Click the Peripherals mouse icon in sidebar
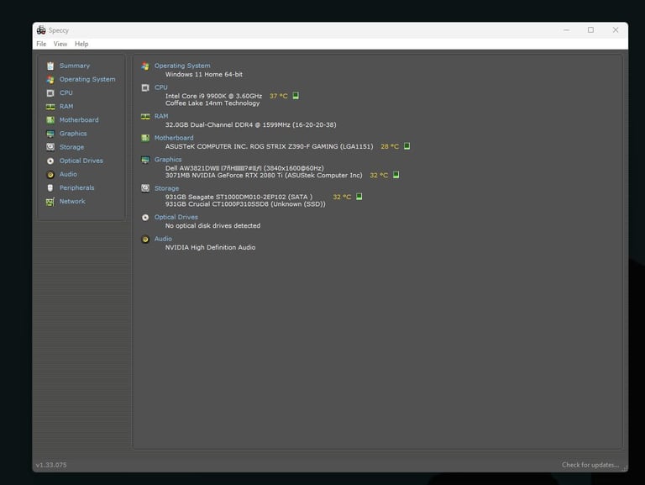645x485 pixels. [x=50, y=187]
